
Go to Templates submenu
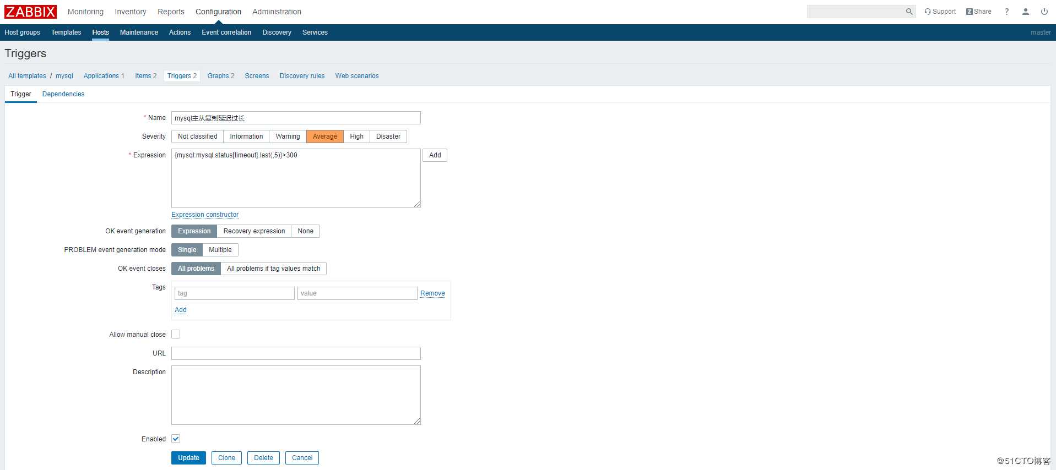tap(66, 32)
